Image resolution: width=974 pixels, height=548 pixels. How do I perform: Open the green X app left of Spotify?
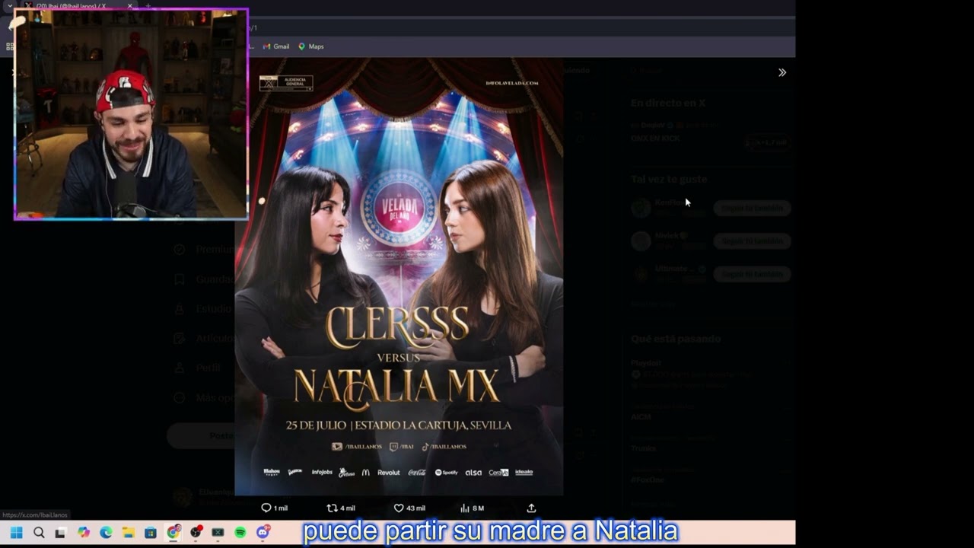[218, 533]
